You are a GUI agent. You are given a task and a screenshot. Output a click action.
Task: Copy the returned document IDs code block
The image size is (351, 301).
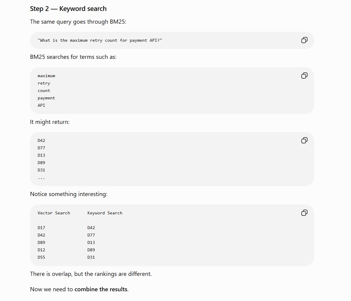[x=304, y=140]
